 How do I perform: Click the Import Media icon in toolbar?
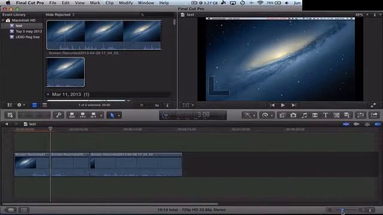10,115
